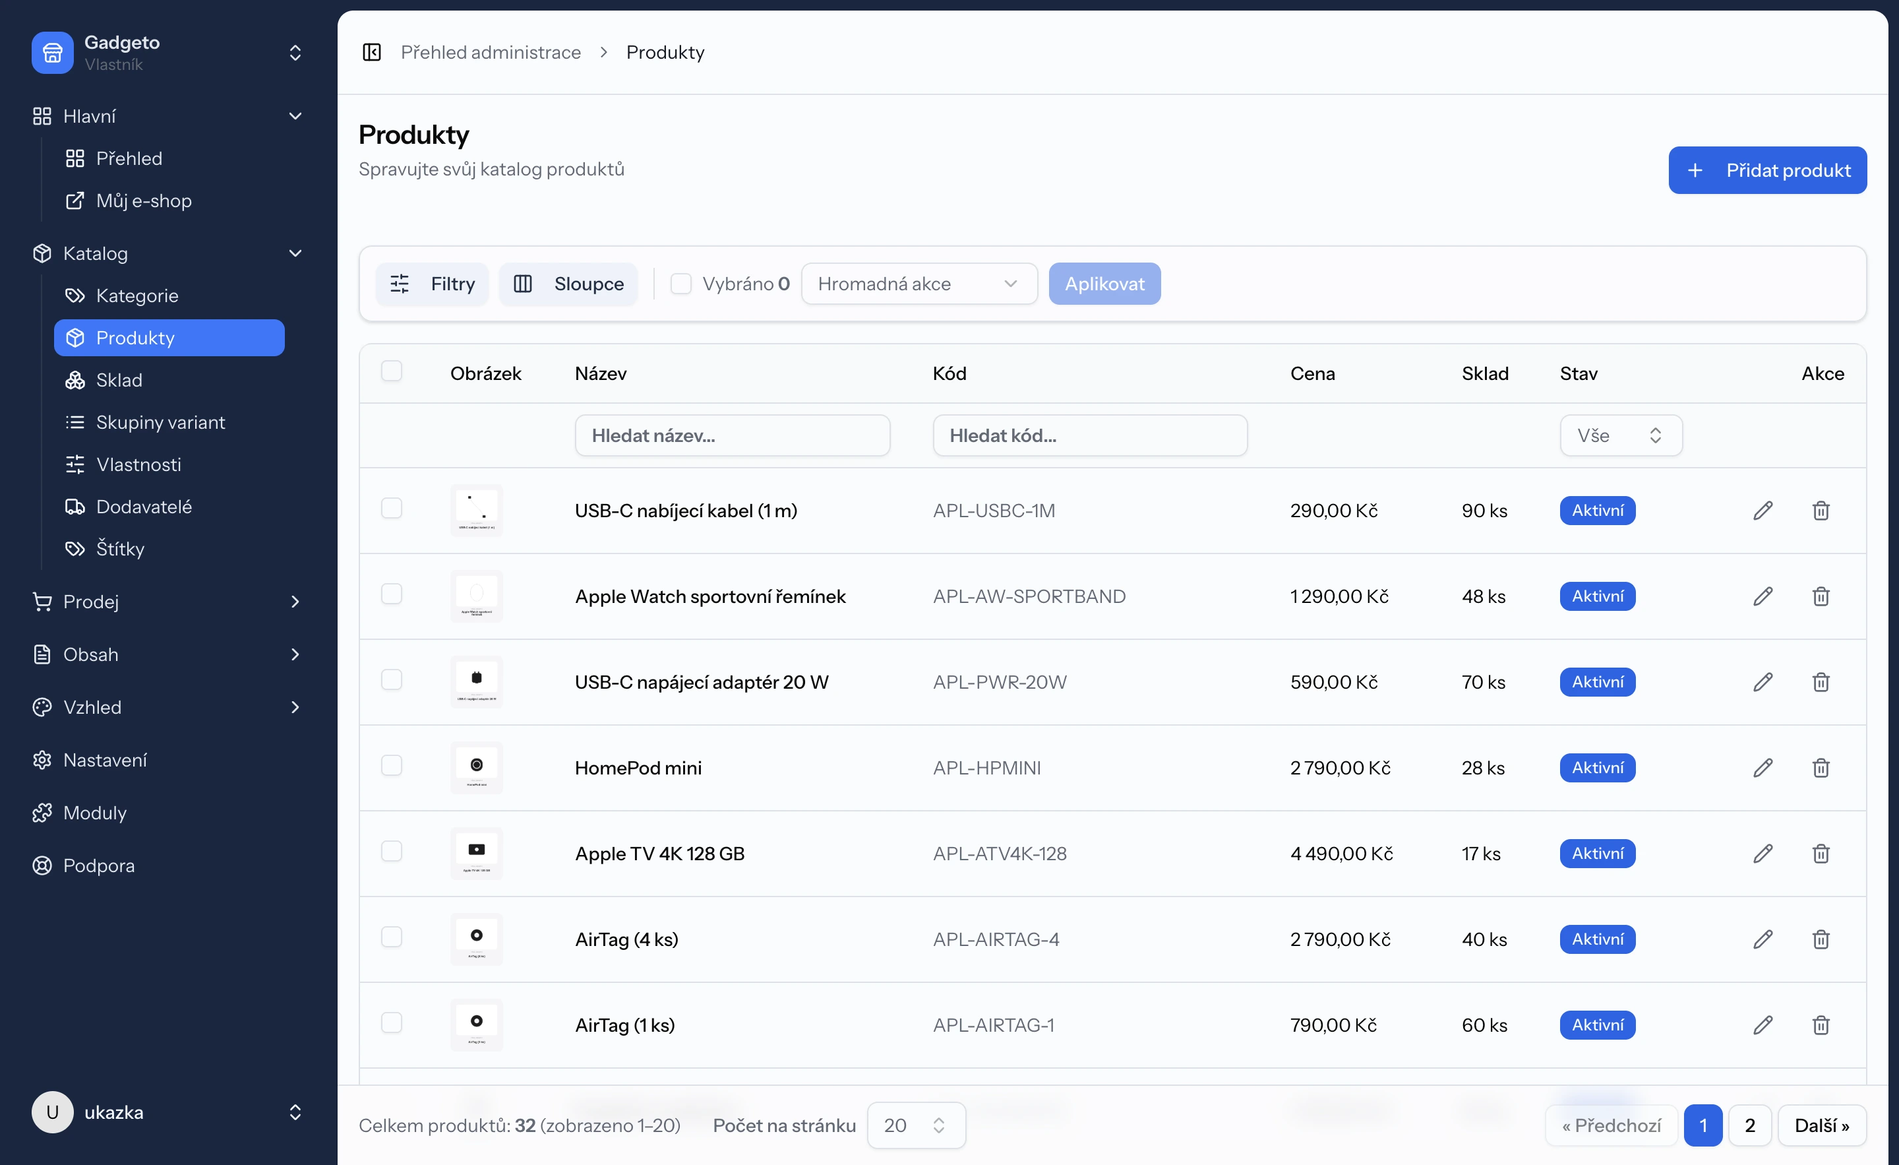Image resolution: width=1899 pixels, height=1165 pixels.
Task: Open the Gadgeto shop switcher chevrons
Action: click(295, 52)
